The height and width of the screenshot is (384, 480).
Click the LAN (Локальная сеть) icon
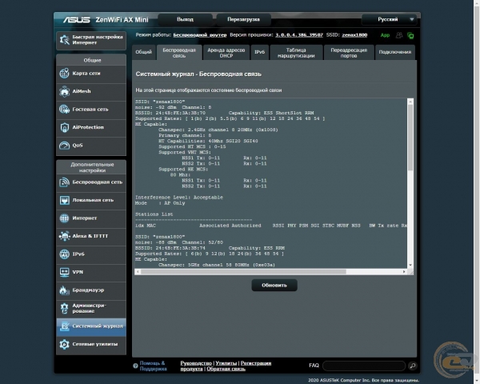point(64,200)
